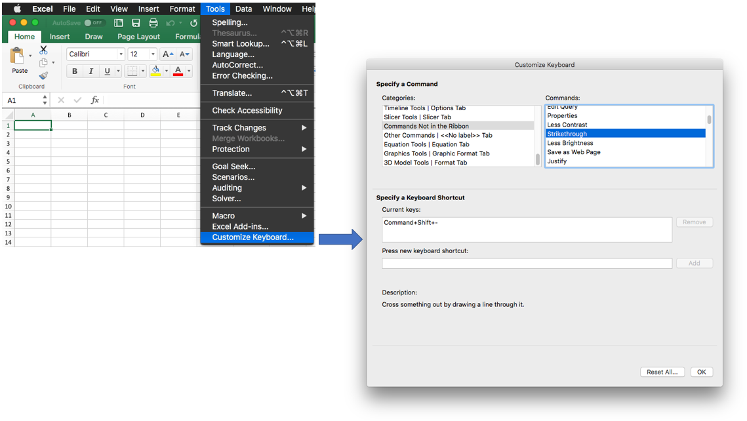Click the Print icon in title bar
This screenshot has height=421, width=747.
pos(153,23)
